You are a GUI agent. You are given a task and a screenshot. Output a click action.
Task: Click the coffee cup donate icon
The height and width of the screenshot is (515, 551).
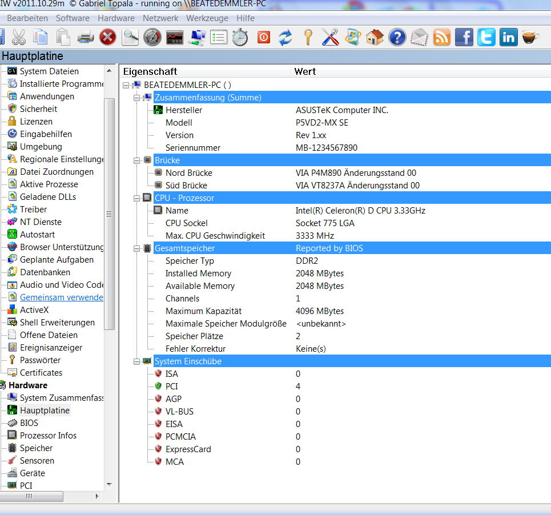tap(530, 37)
